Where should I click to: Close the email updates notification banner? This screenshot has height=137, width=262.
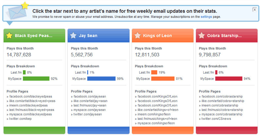(254, 10)
